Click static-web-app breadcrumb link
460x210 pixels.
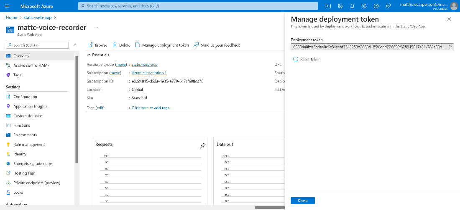click(x=38, y=17)
